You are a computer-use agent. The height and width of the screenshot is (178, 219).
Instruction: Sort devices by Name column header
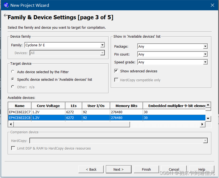pyautogui.click(x=20, y=106)
